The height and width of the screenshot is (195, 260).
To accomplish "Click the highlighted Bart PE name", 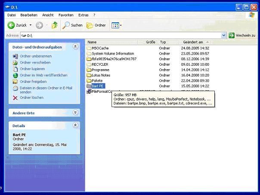I will coord(98,86).
